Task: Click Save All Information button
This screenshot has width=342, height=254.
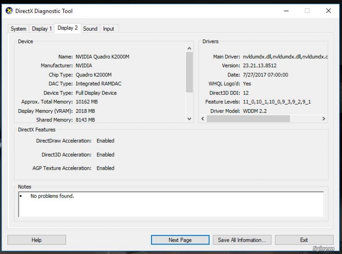Action: pos(242,240)
